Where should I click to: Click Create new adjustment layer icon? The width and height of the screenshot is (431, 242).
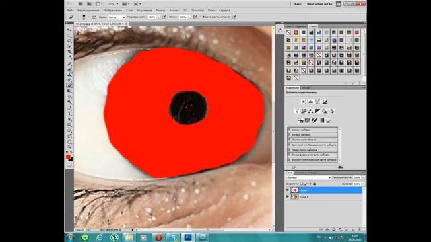click(340, 229)
